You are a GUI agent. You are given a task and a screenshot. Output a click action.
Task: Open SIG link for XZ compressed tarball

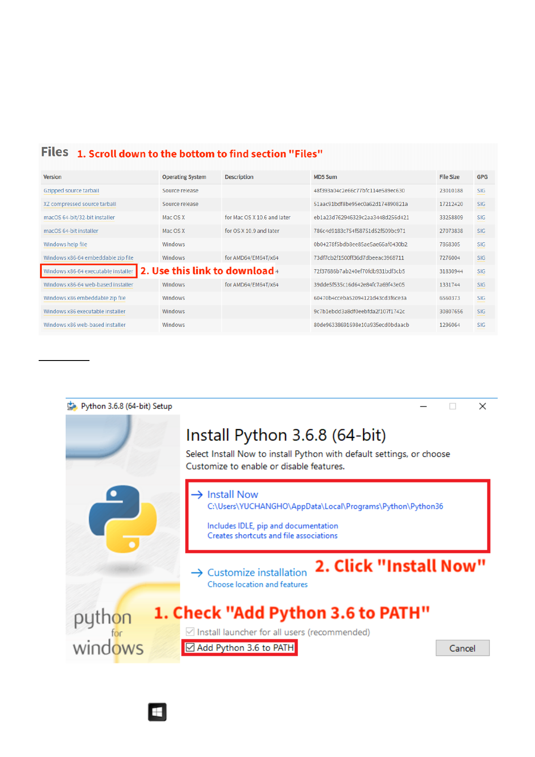click(x=481, y=204)
